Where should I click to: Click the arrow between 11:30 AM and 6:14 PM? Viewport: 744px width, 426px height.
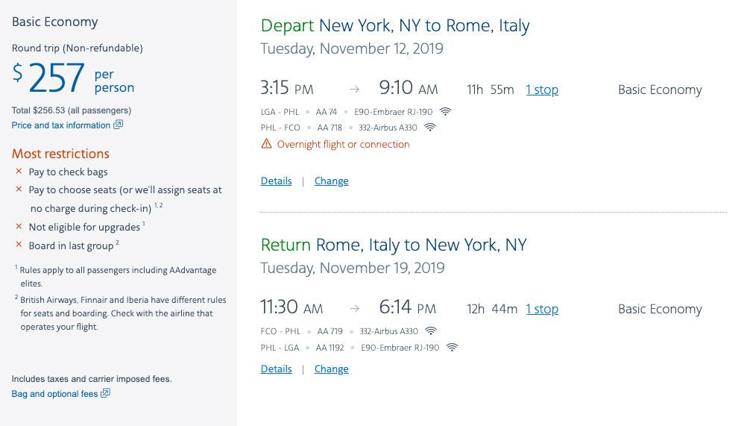click(355, 309)
